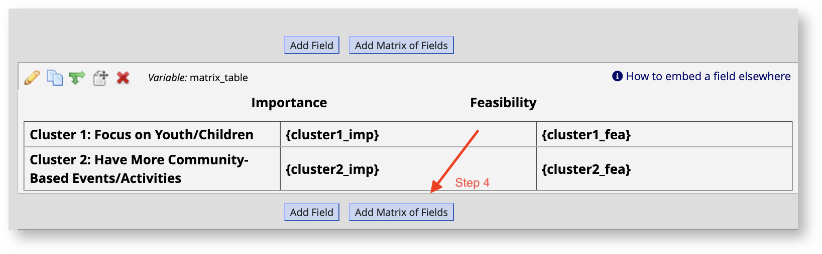Click Add Field button below the table

[x=312, y=212]
